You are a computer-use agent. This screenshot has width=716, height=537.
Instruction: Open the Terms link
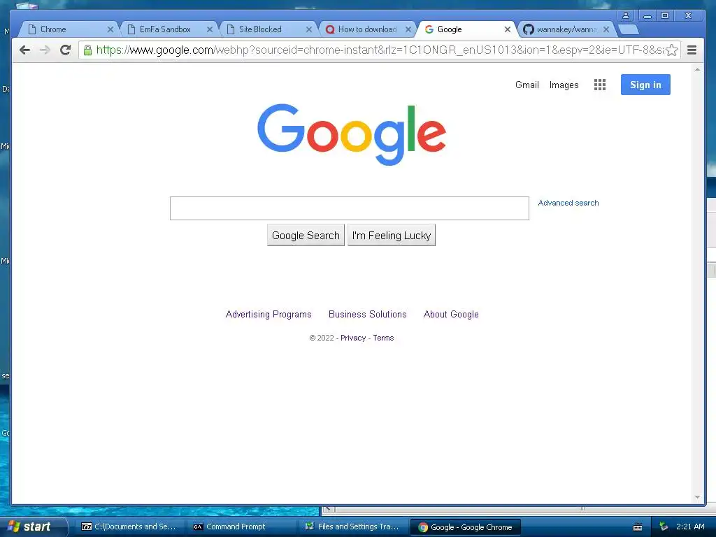[x=383, y=338]
